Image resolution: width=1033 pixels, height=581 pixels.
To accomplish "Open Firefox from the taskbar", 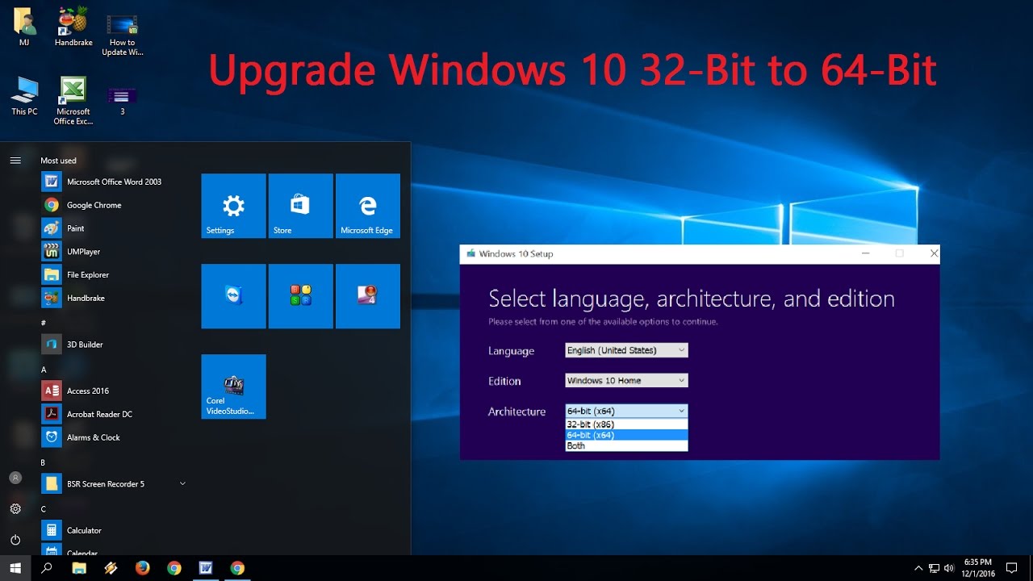I will click(143, 568).
